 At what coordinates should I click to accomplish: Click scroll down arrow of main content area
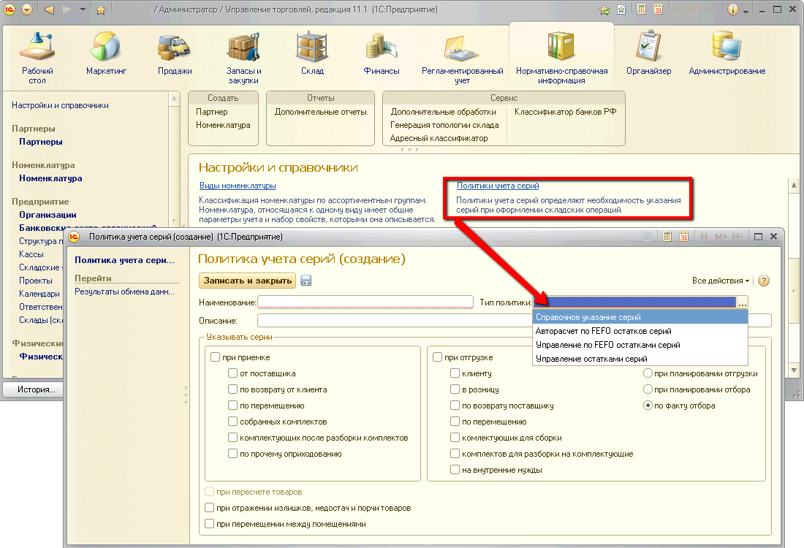click(x=794, y=370)
